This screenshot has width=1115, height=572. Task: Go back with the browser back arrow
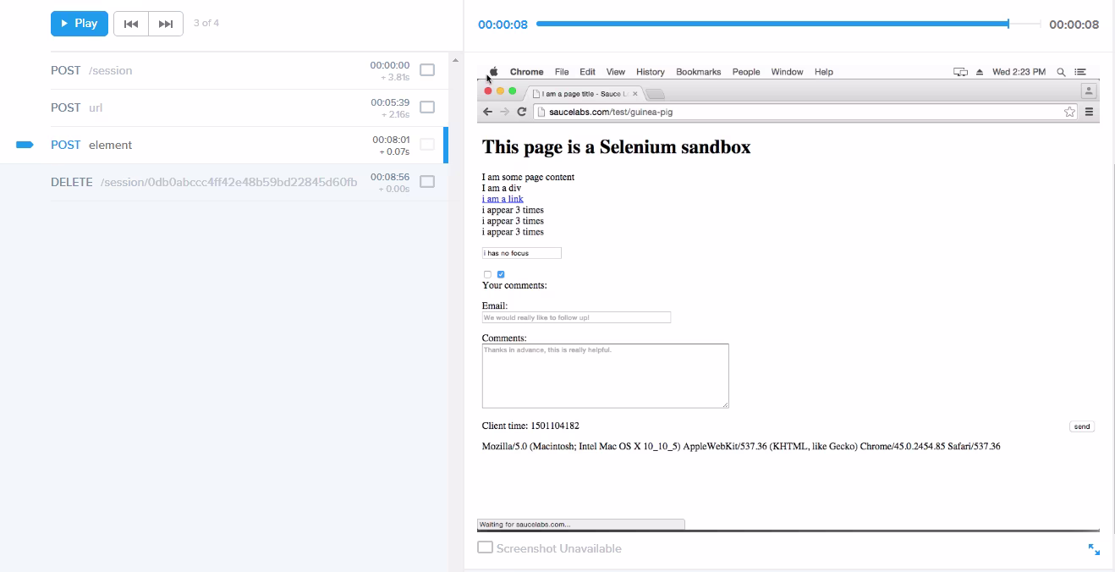pyautogui.click(x=487, y=112)
